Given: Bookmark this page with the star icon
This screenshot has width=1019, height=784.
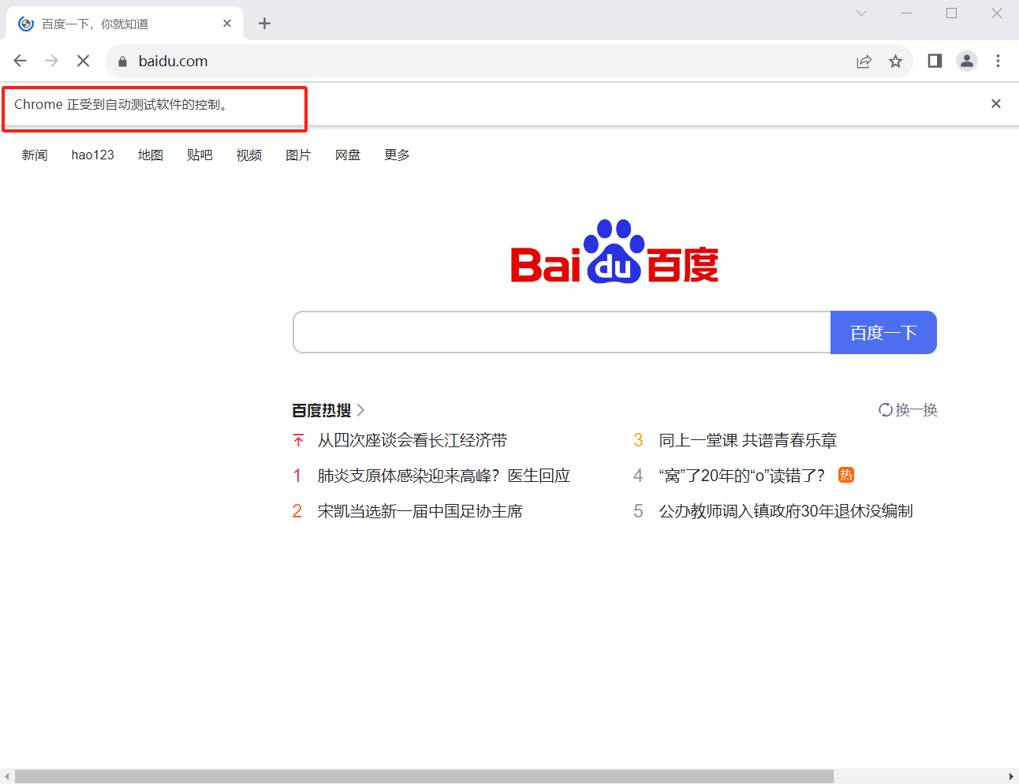Looking at the screenshot, I should pos(895,61).
